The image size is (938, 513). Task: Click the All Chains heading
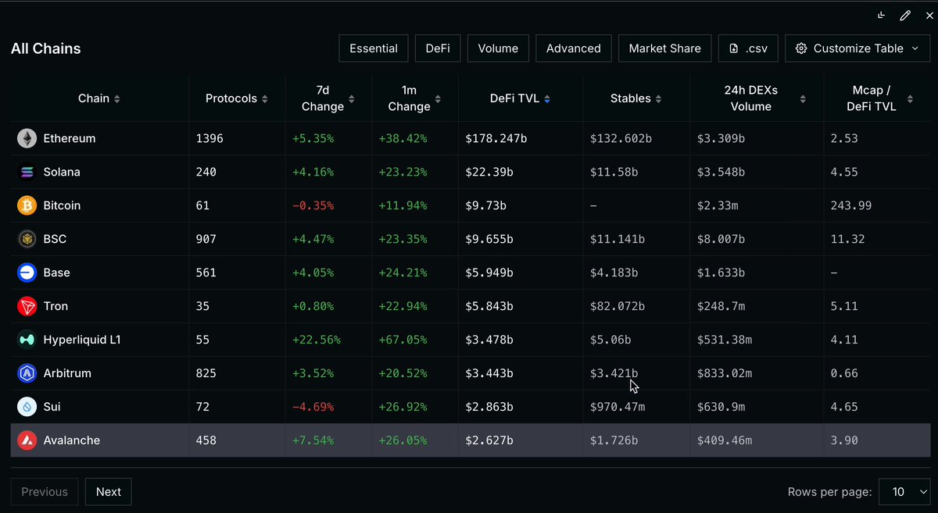tap(46, 48)
